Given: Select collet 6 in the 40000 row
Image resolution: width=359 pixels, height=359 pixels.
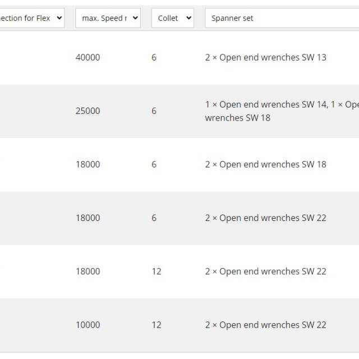Looking at the screenshot, I should [x=154, y=57].
